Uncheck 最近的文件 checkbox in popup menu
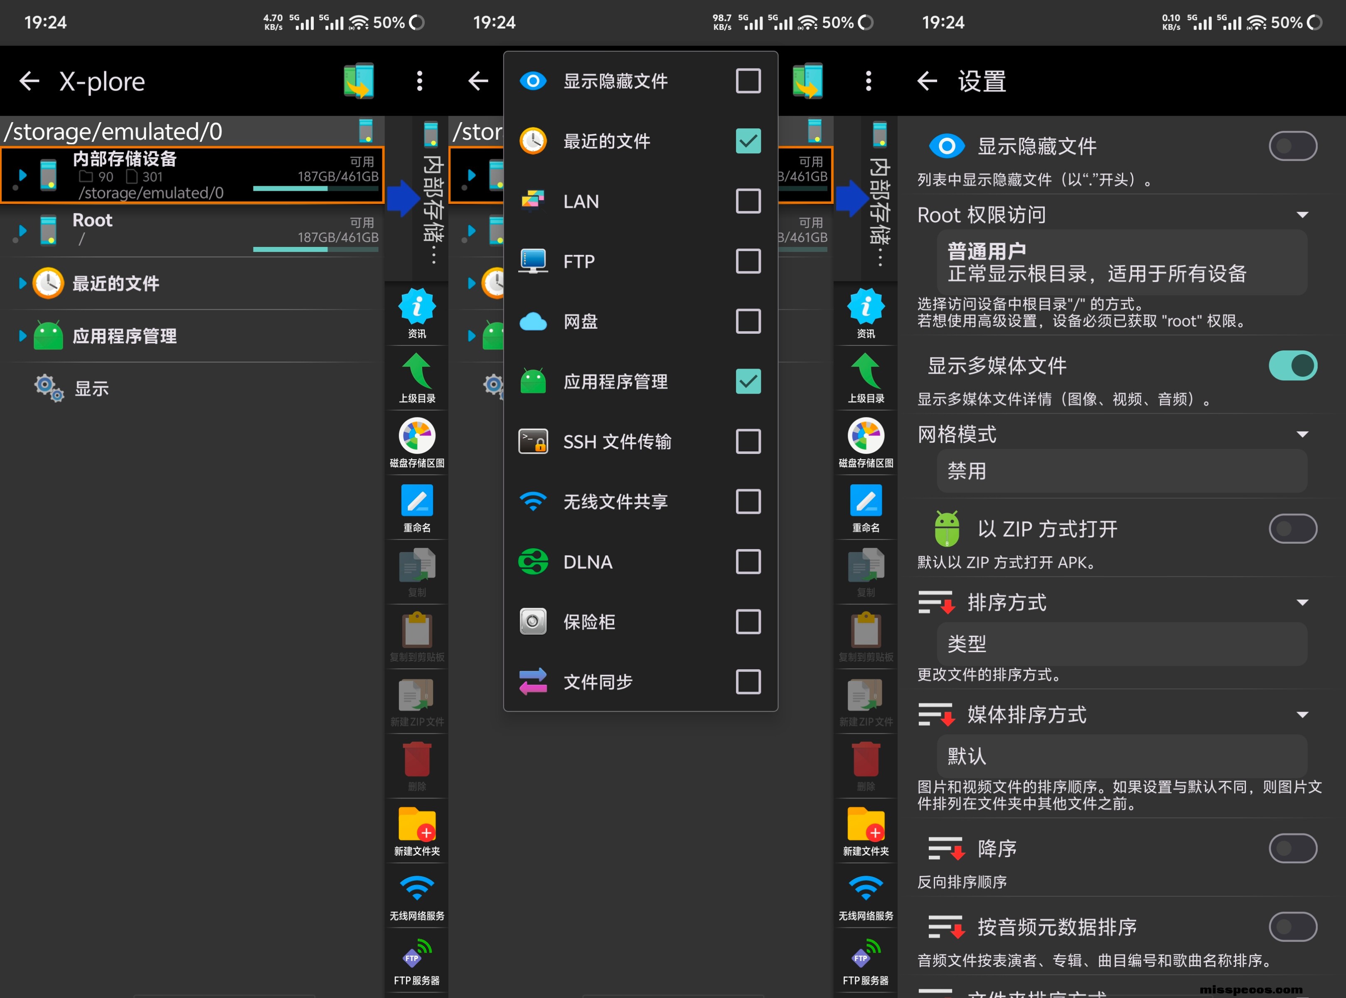This screenshot has height=998, width=1346. point(748,141)
